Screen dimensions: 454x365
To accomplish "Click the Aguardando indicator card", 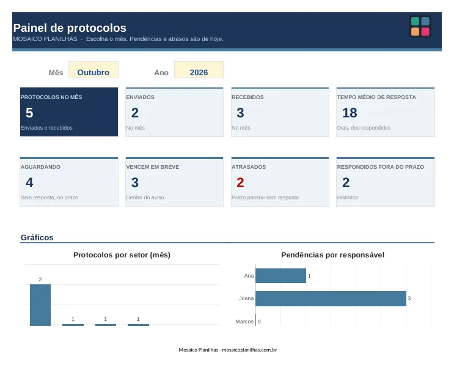I will [69, 182].
